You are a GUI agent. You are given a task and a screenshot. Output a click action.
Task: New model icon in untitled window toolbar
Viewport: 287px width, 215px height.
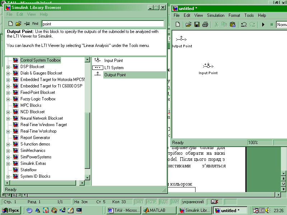tap(178, 24)
